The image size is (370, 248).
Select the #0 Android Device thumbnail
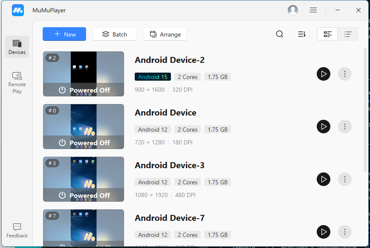click(84, 127)
